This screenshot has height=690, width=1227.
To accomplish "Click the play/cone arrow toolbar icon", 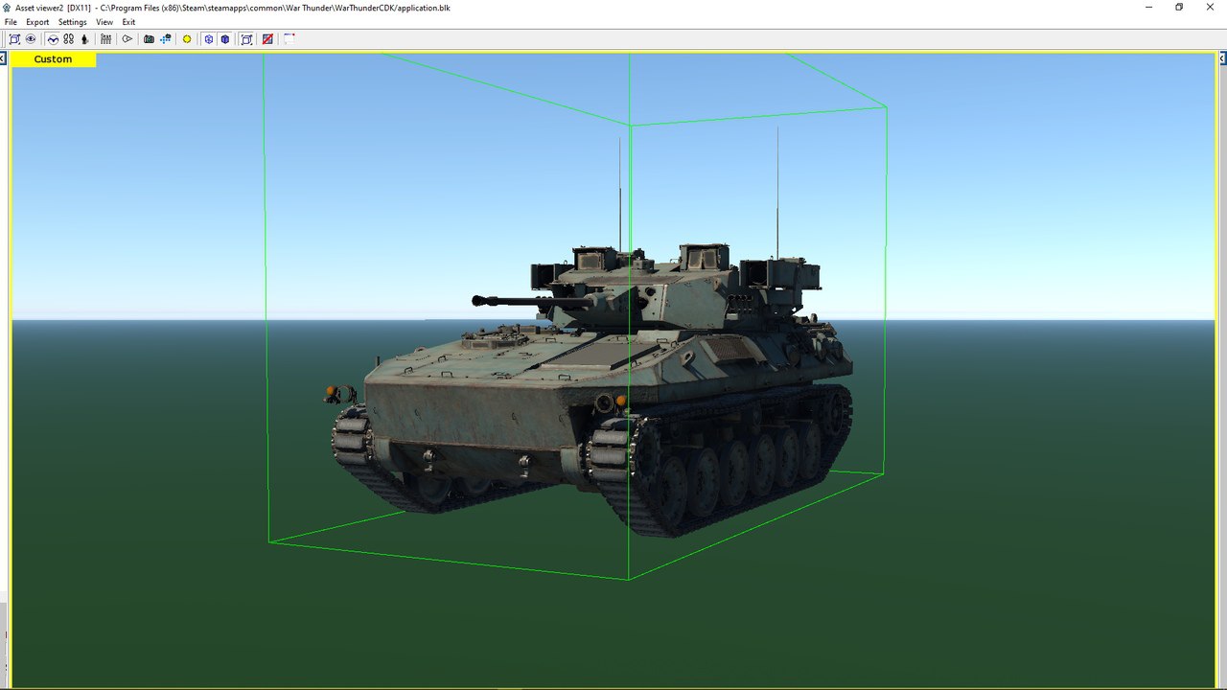I will (127, 39).
